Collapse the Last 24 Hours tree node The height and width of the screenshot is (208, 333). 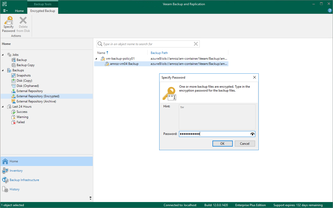click(x=3, y=107)
